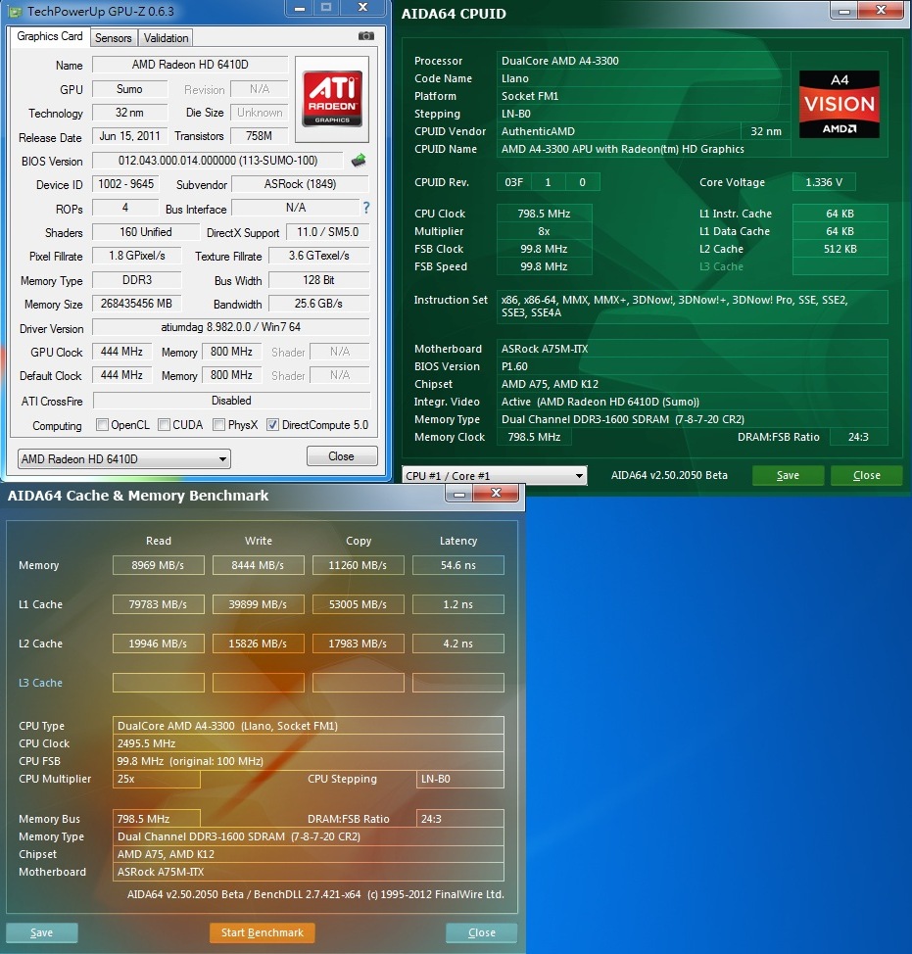This screenshot has height=954, width=912.
Task: Click the Core Voltage value 1.336 V
Action: pyautogui.click(x=824, y=182)
